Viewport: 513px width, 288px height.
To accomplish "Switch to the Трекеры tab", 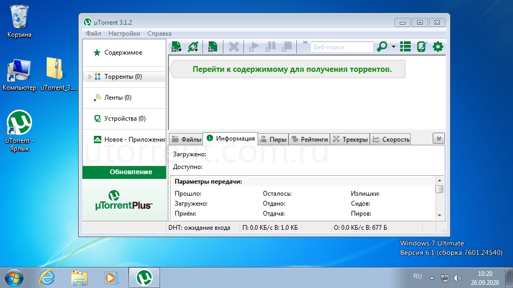I will coord(350,140).
